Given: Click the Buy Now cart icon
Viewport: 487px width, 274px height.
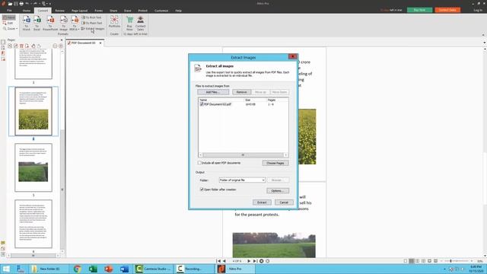Looking at the screenshot, I should tap(129, 23).
